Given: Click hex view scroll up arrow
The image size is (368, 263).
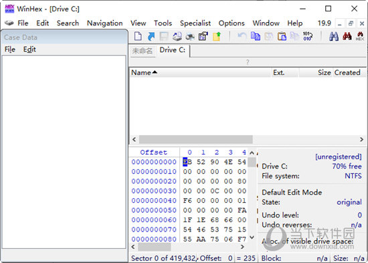Looking at the screenshot, I should pos(252,153).
